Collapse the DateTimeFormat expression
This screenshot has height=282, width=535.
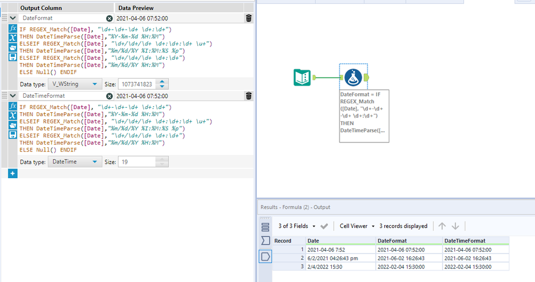click(x=13, y=96)
